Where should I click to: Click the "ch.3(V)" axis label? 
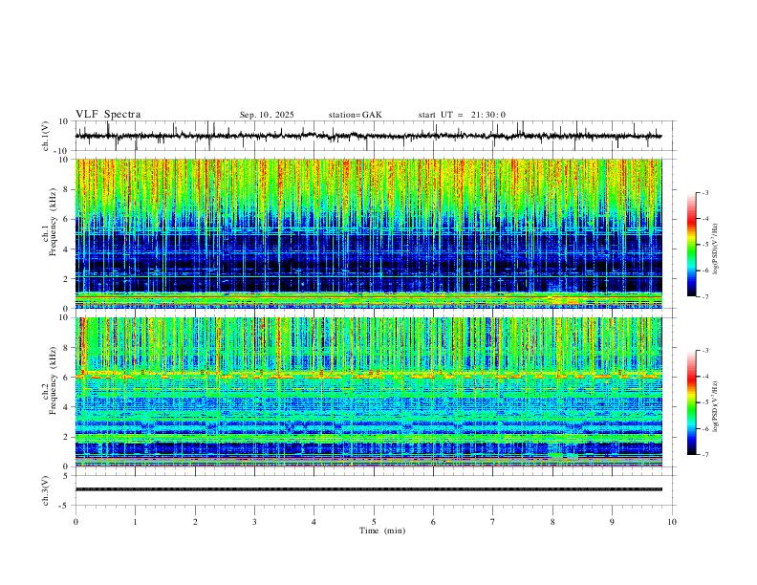pos(47,490)
